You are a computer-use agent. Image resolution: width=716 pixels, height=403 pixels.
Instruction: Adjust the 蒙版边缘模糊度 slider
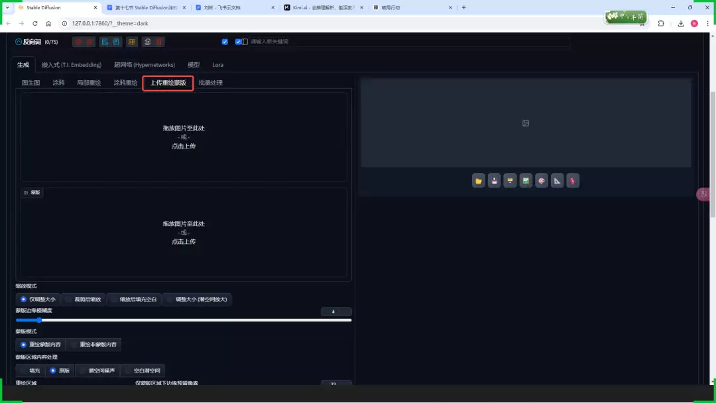coord(39,320)
